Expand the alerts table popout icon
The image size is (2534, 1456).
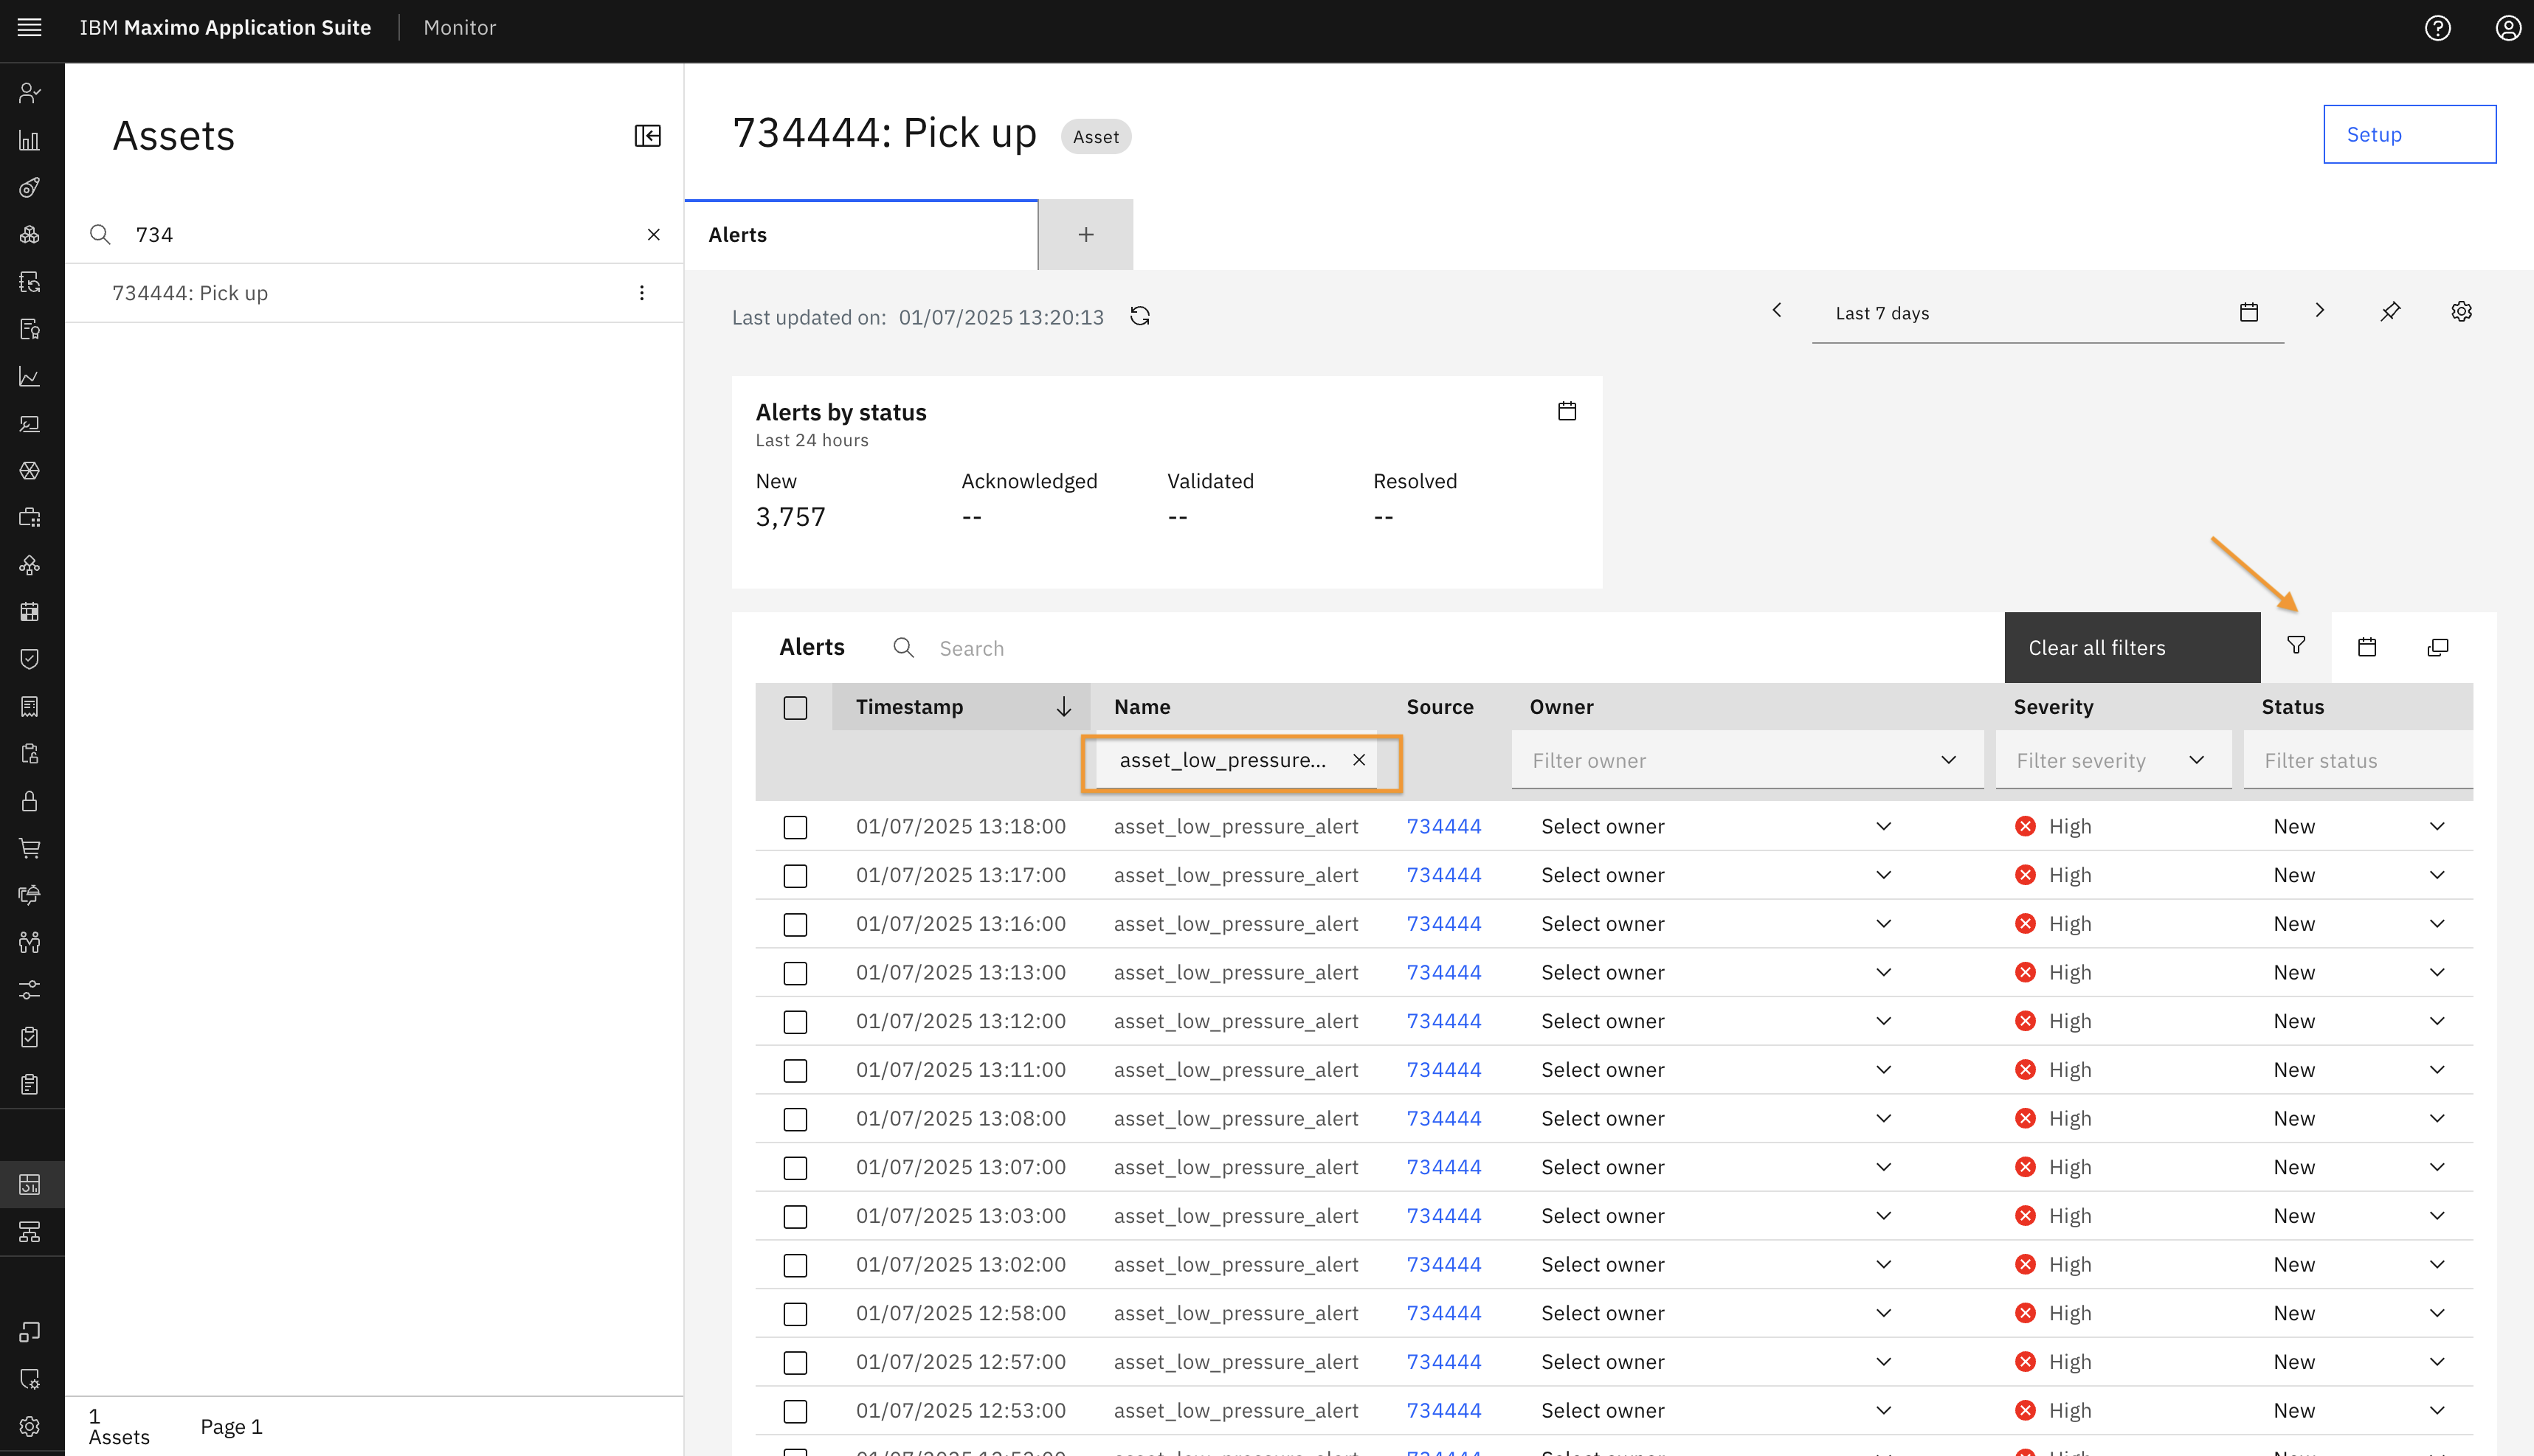point(2438,647)
